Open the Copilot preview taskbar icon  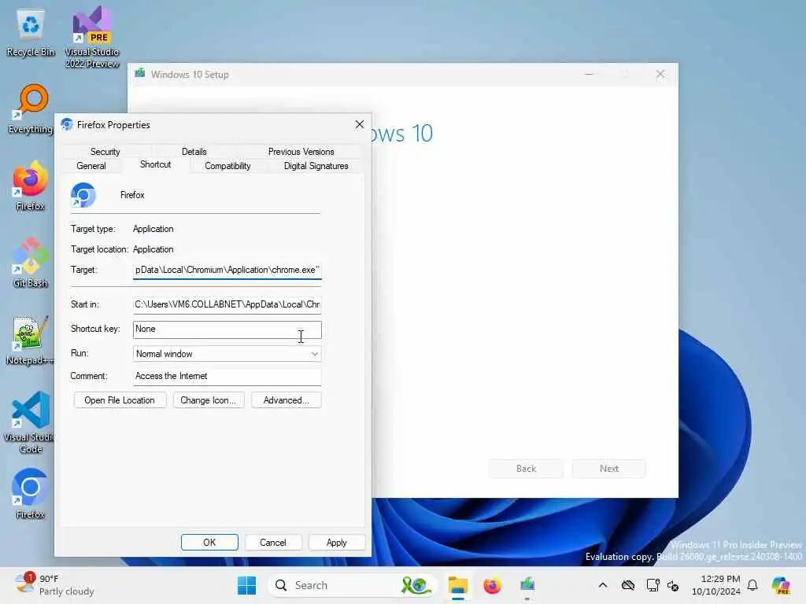[781, 585]
